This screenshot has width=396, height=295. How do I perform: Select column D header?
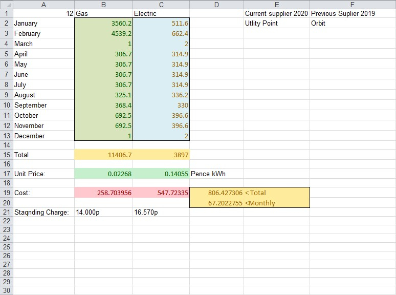coord(216,5)
